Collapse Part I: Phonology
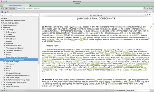 [2, 30]
